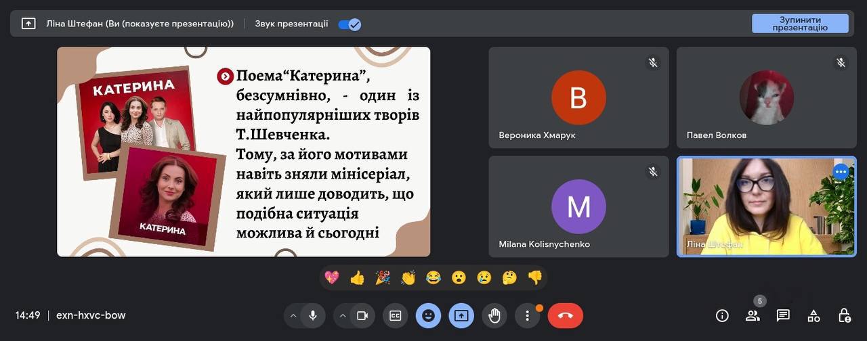Click Зупинити презентацію button
The width and height of the screenshot is (867, 341).
(x=800, y=24)
